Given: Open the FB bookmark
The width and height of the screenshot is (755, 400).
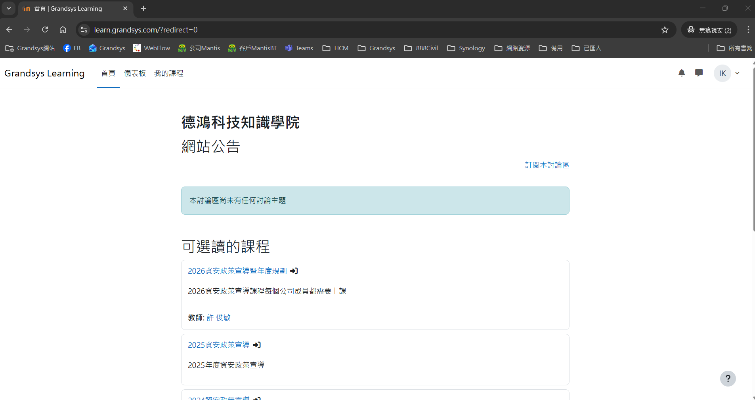Looking at the screenshot, I should pyautogui.click(x=72, y=48).
